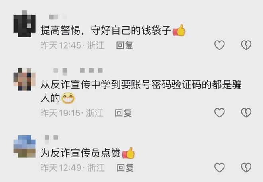Viewport: 263px width, 182px height.
Task: Like the 提高警惕 comment with heart icon
Action: [x=220, y=45]
